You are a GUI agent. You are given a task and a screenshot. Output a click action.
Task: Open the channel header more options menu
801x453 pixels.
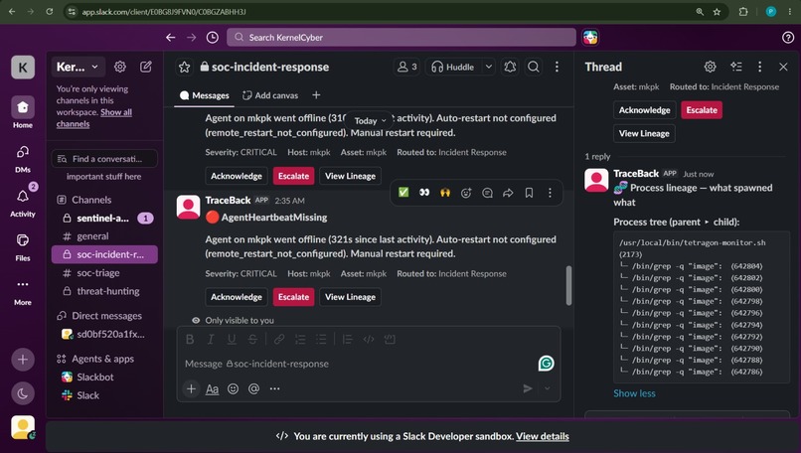point(557,67)
